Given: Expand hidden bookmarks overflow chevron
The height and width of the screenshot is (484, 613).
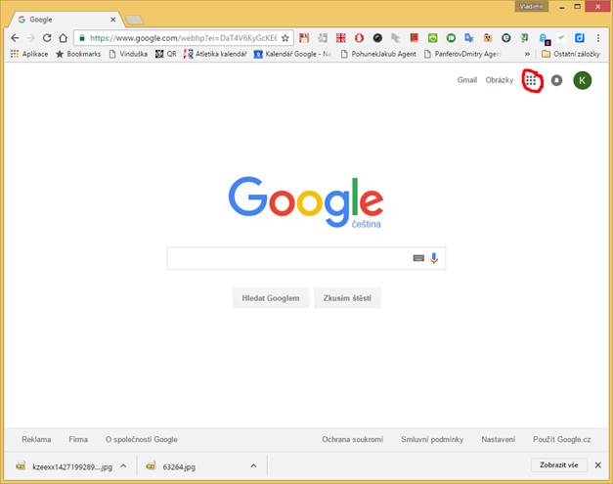Looking at the screenshot, I should [x=527, y=54].
